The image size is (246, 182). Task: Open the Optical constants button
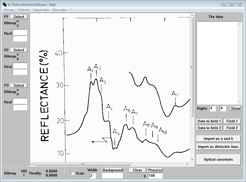(x=218, y=160)
